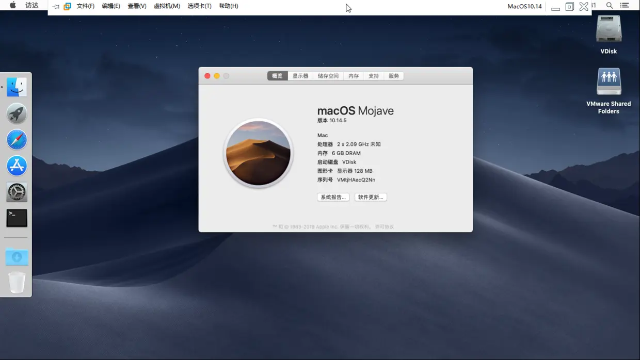Image resolution: width=640 pixels, height=360 pixels.
Task: Restore the VMware window size
Action: (570, 6)
